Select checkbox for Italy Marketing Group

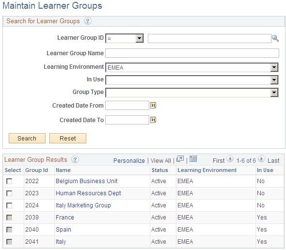tap(9, 205)
